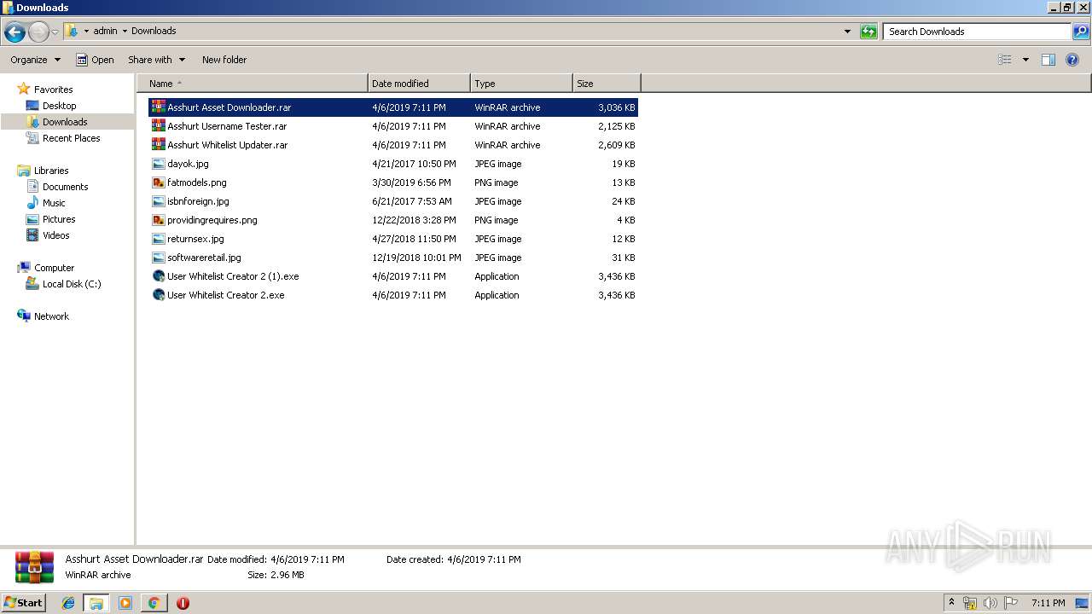Viewport: 1092px width, 614px height.
Task: Open the Pictures library
Action: click(59, 219)
